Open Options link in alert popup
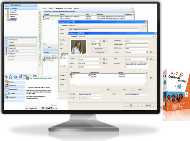The height and width of the screenshot is (141, 190). pos(54,105)
